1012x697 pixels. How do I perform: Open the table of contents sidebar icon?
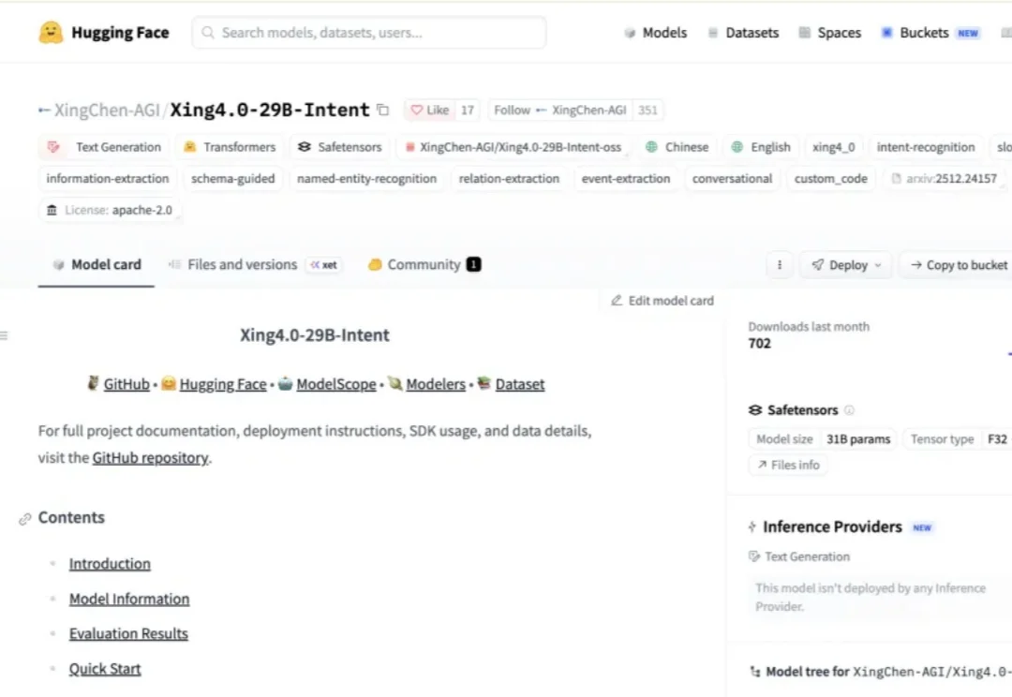click(4, 335)
